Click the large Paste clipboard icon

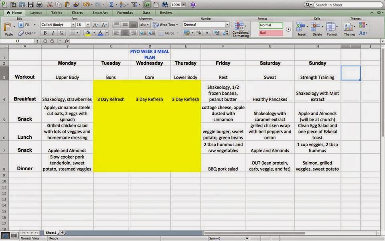point(8,27)
